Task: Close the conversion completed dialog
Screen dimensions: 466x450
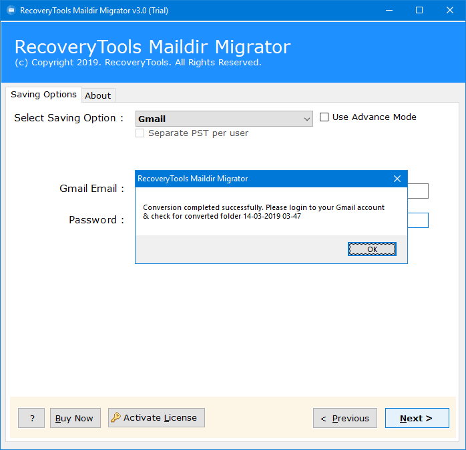Action: pyautogui.click(x=397, y=179)
